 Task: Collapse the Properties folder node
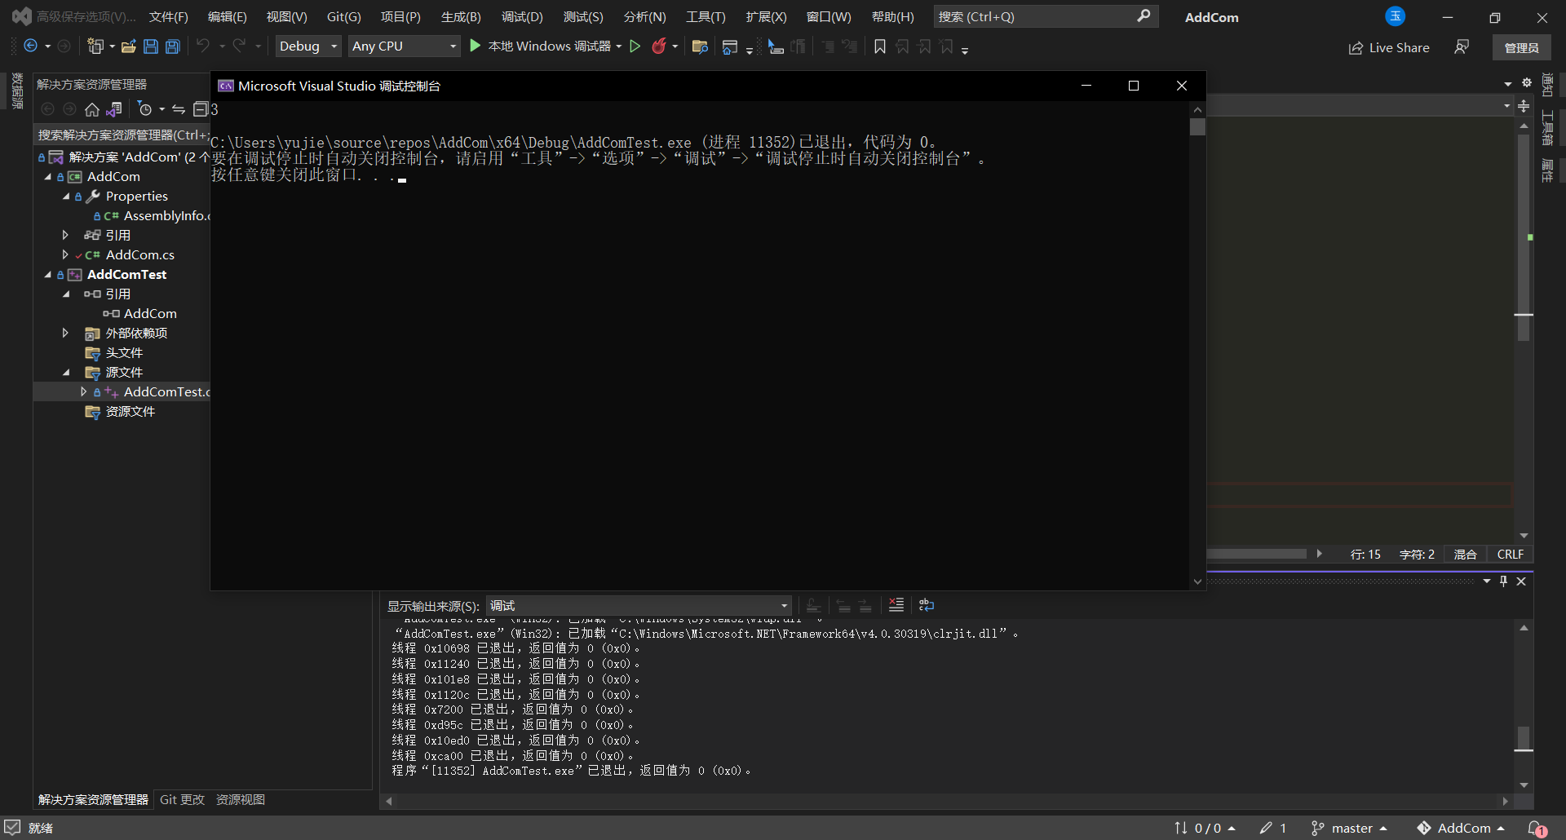[x=66, y=197]
